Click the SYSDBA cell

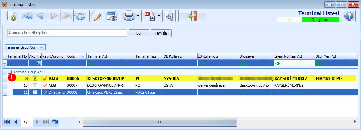click(180, 78)
